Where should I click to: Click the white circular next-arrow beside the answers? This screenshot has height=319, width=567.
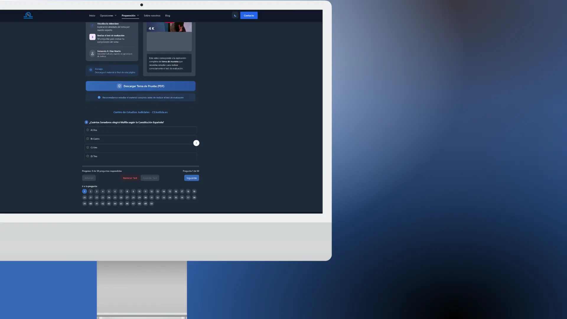pos(196,143)
